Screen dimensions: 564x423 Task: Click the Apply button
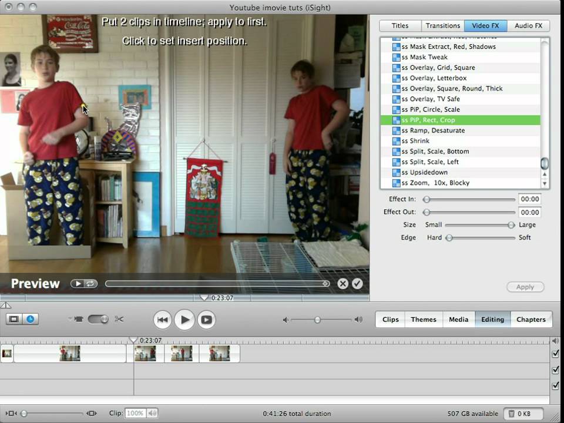click(x=525, y=287)
